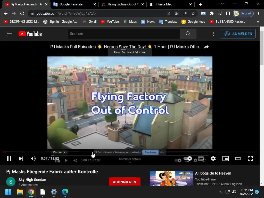Image resolution: width=264 pixels, height=198 pixels.
Task: Close the Google Translate tab
Action: tap(95, 4)
